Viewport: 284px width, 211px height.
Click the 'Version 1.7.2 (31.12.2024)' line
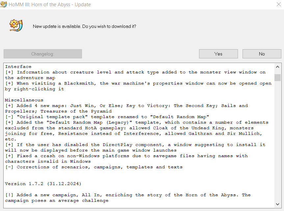[x=43, y=184]
